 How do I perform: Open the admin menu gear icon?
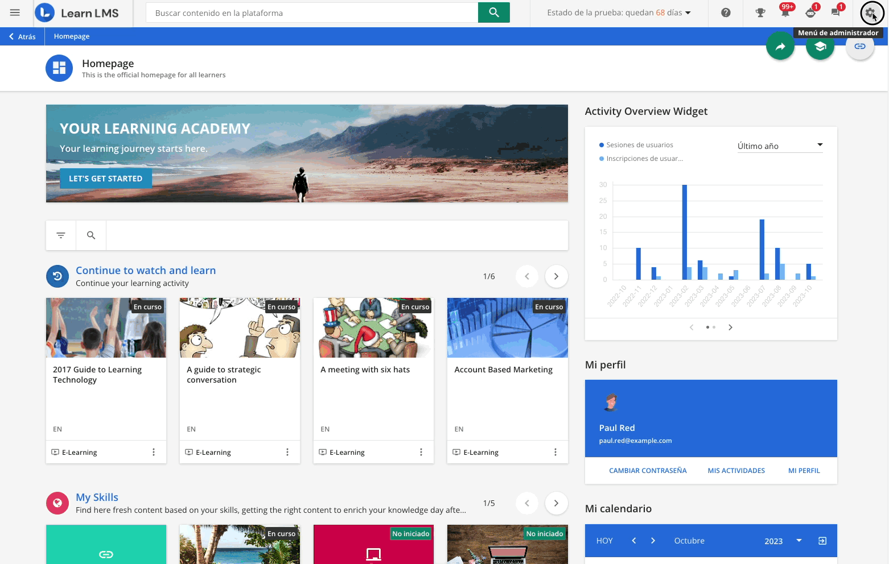point(870,13)
